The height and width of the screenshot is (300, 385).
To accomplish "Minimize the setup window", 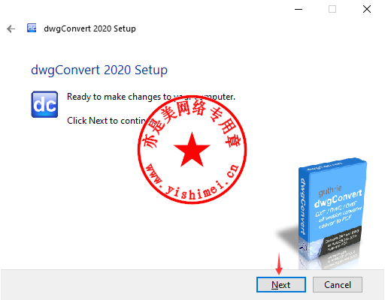I will tap(299, 9).
